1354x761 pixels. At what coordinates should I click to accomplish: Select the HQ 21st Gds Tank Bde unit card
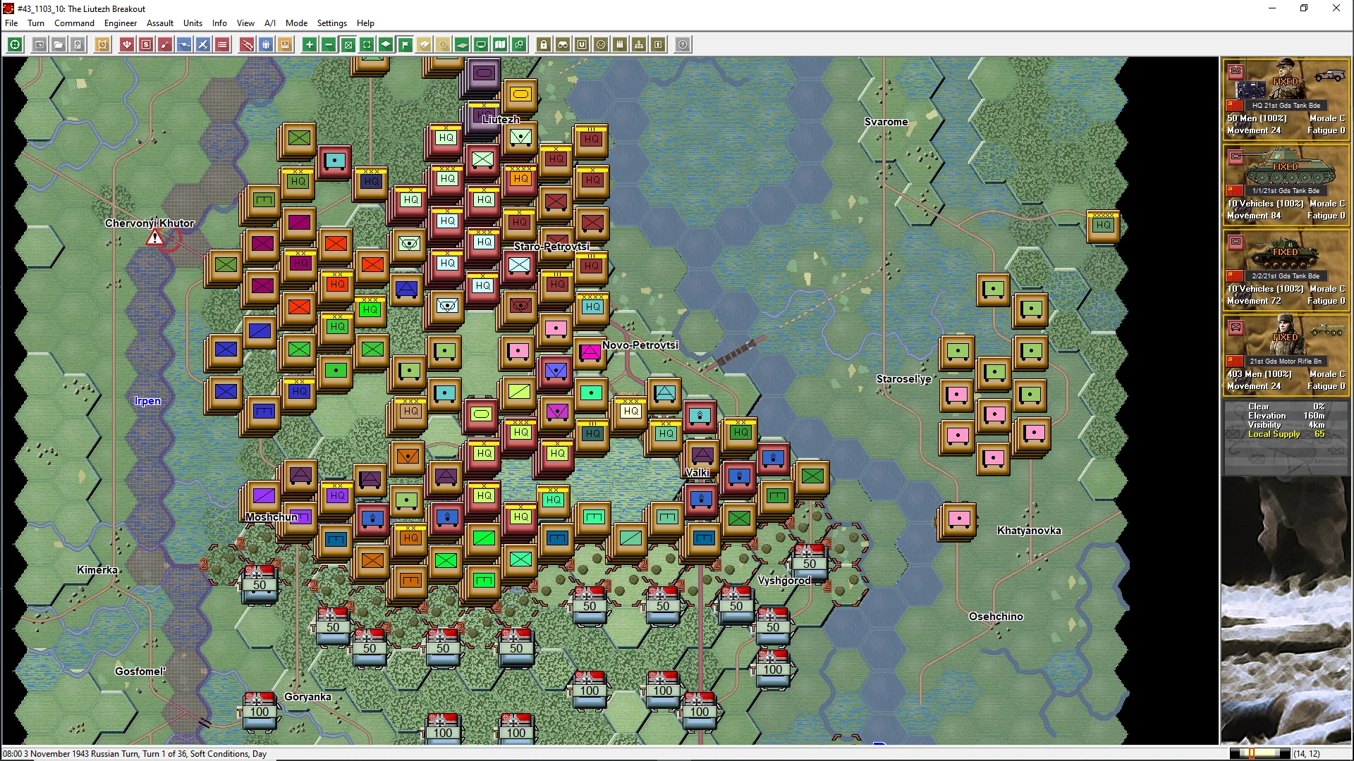(x=1286, y=99)
